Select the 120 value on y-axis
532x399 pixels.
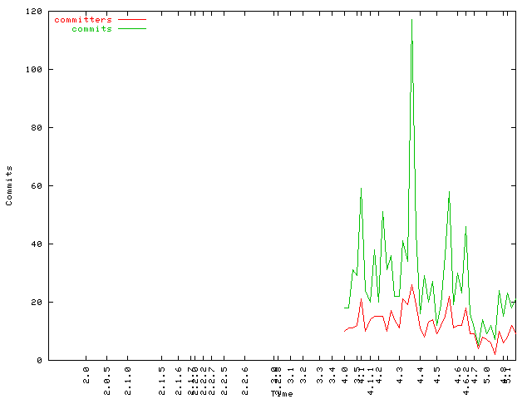coord(34,12)
